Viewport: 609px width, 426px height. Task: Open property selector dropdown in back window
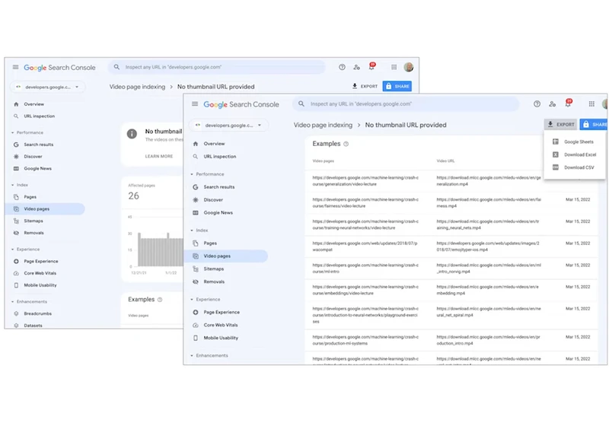tap(48, 87)
